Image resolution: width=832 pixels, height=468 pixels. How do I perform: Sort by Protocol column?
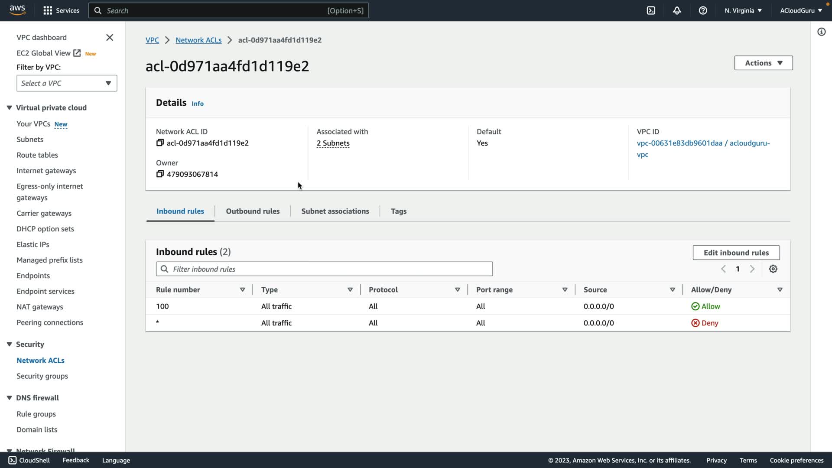[x=457, y=290]
